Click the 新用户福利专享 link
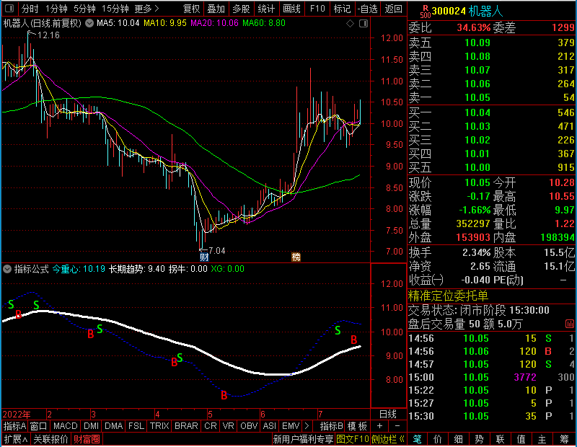 (x=303, y=439)
